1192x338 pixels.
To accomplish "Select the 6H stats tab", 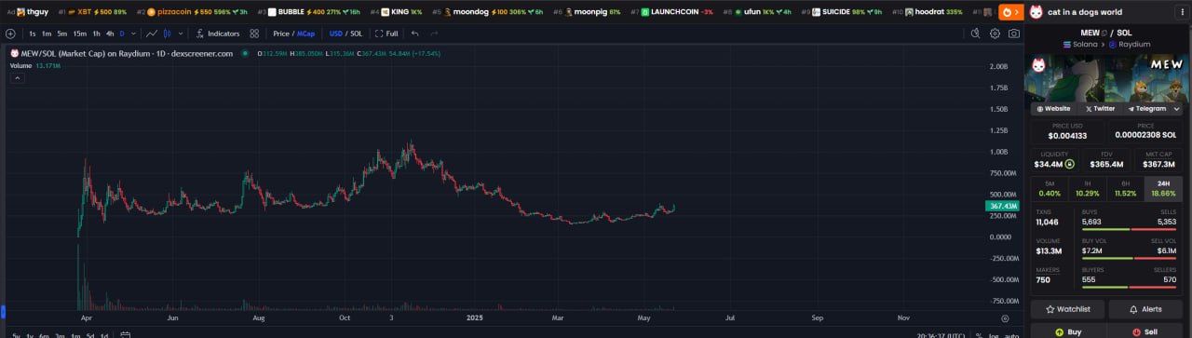I will [1126, 188].
